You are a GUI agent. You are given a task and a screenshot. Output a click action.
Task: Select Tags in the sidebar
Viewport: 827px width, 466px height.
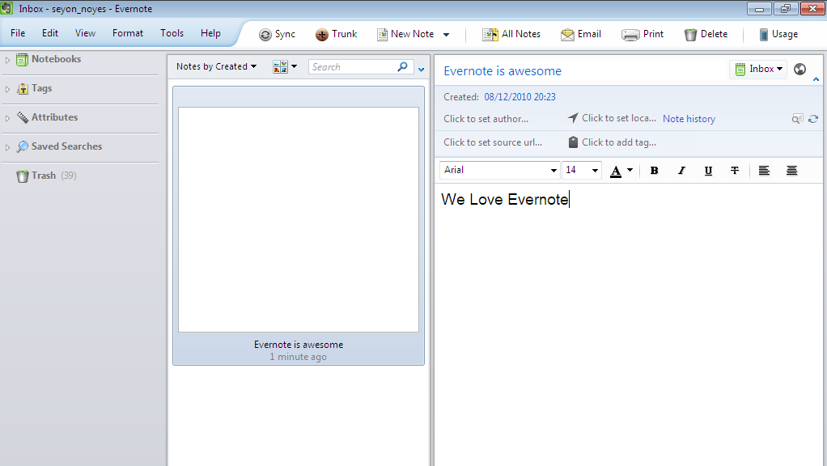[34, 88]
